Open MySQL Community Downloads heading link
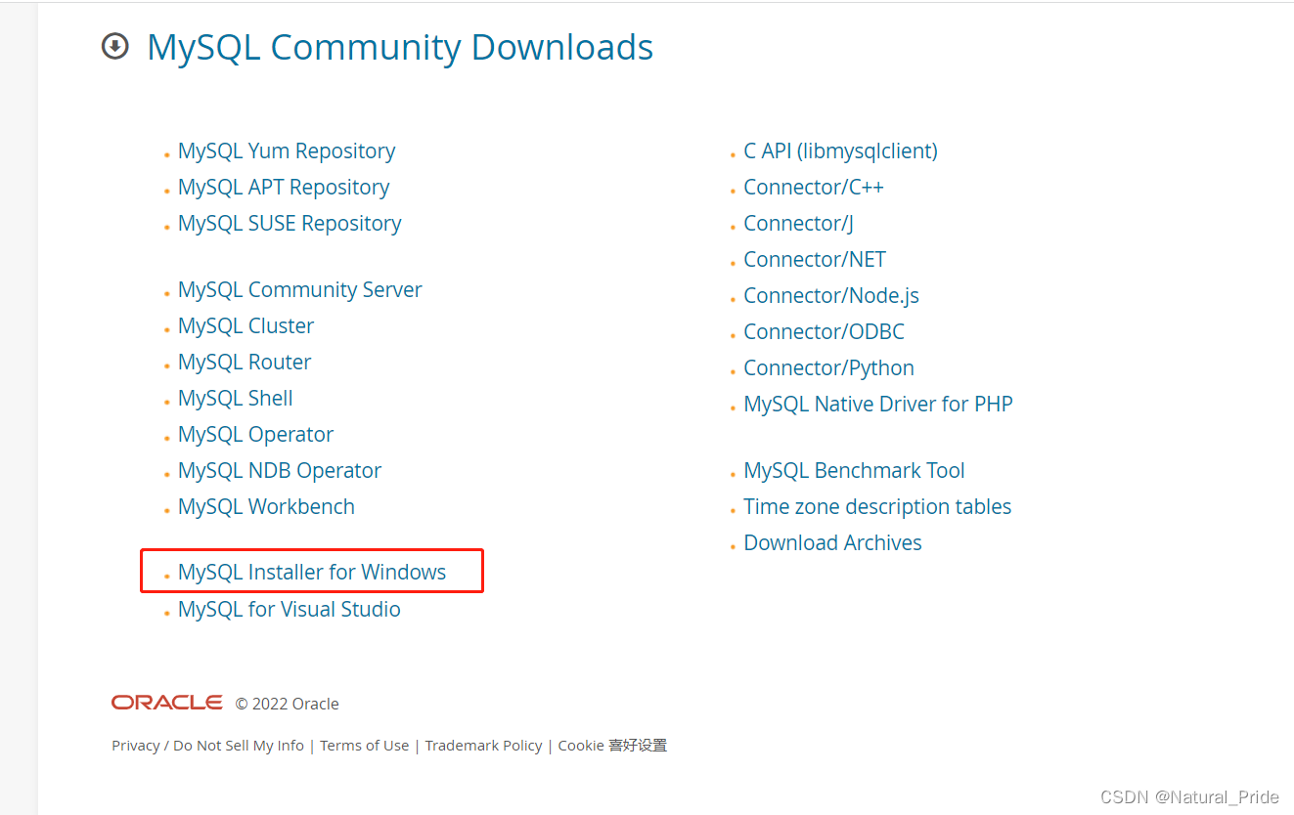This screenshot has height=815, width=1294. click(x=400, y=47)
